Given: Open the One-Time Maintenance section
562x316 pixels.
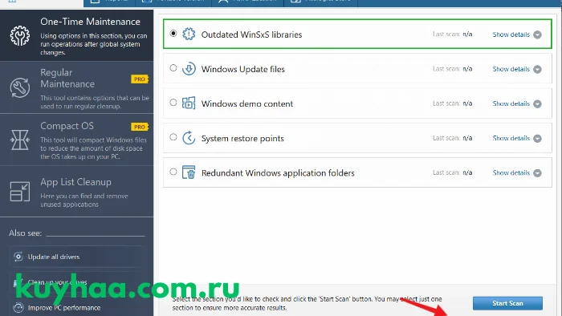Looking at the screenshot, I should pyautogui.click(x=77, y=35).
